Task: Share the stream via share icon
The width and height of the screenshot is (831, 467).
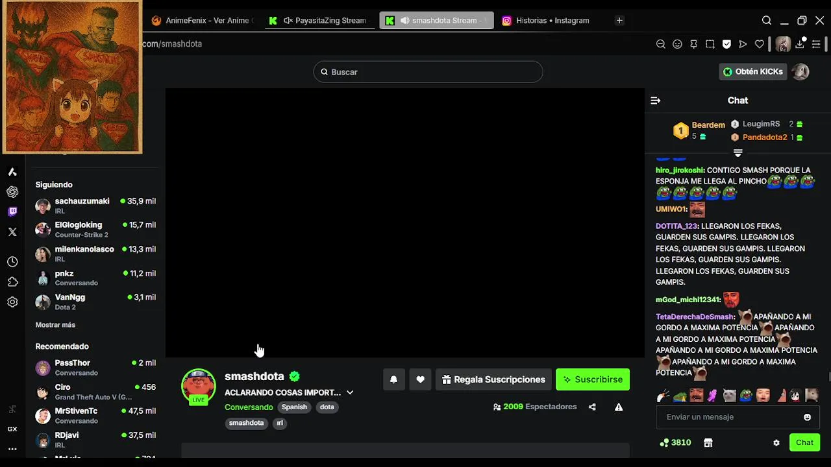Action: click(x=592, y=407)
